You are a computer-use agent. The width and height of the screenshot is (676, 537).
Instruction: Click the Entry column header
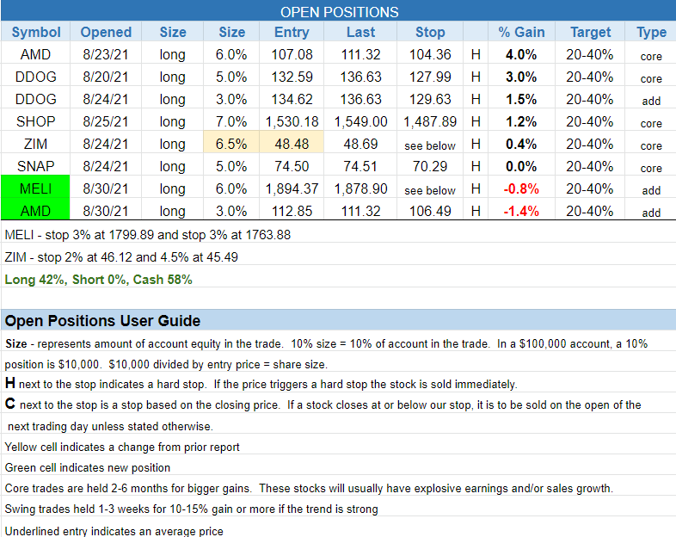click(292, 32)
